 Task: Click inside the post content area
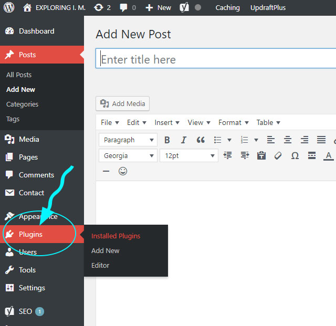[216, 253]
